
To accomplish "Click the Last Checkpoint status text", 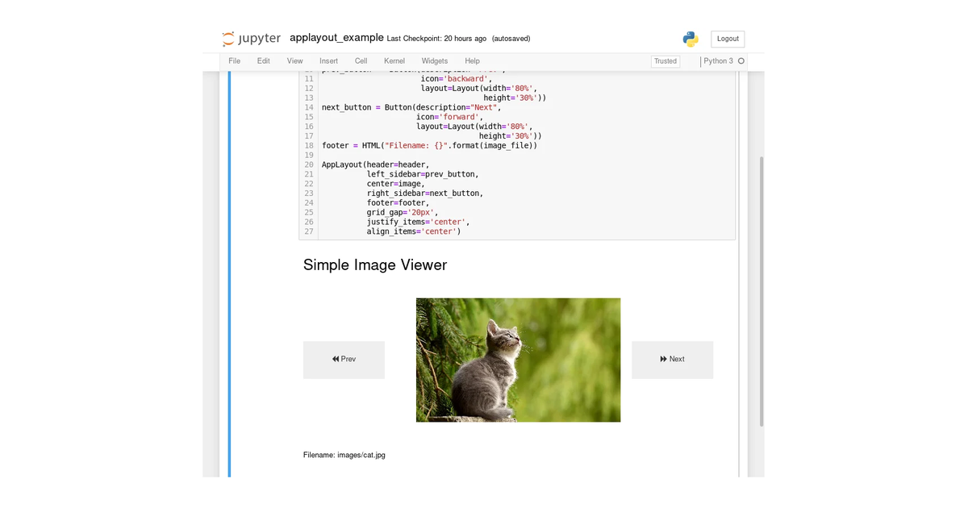I will [x=436, y=39].
